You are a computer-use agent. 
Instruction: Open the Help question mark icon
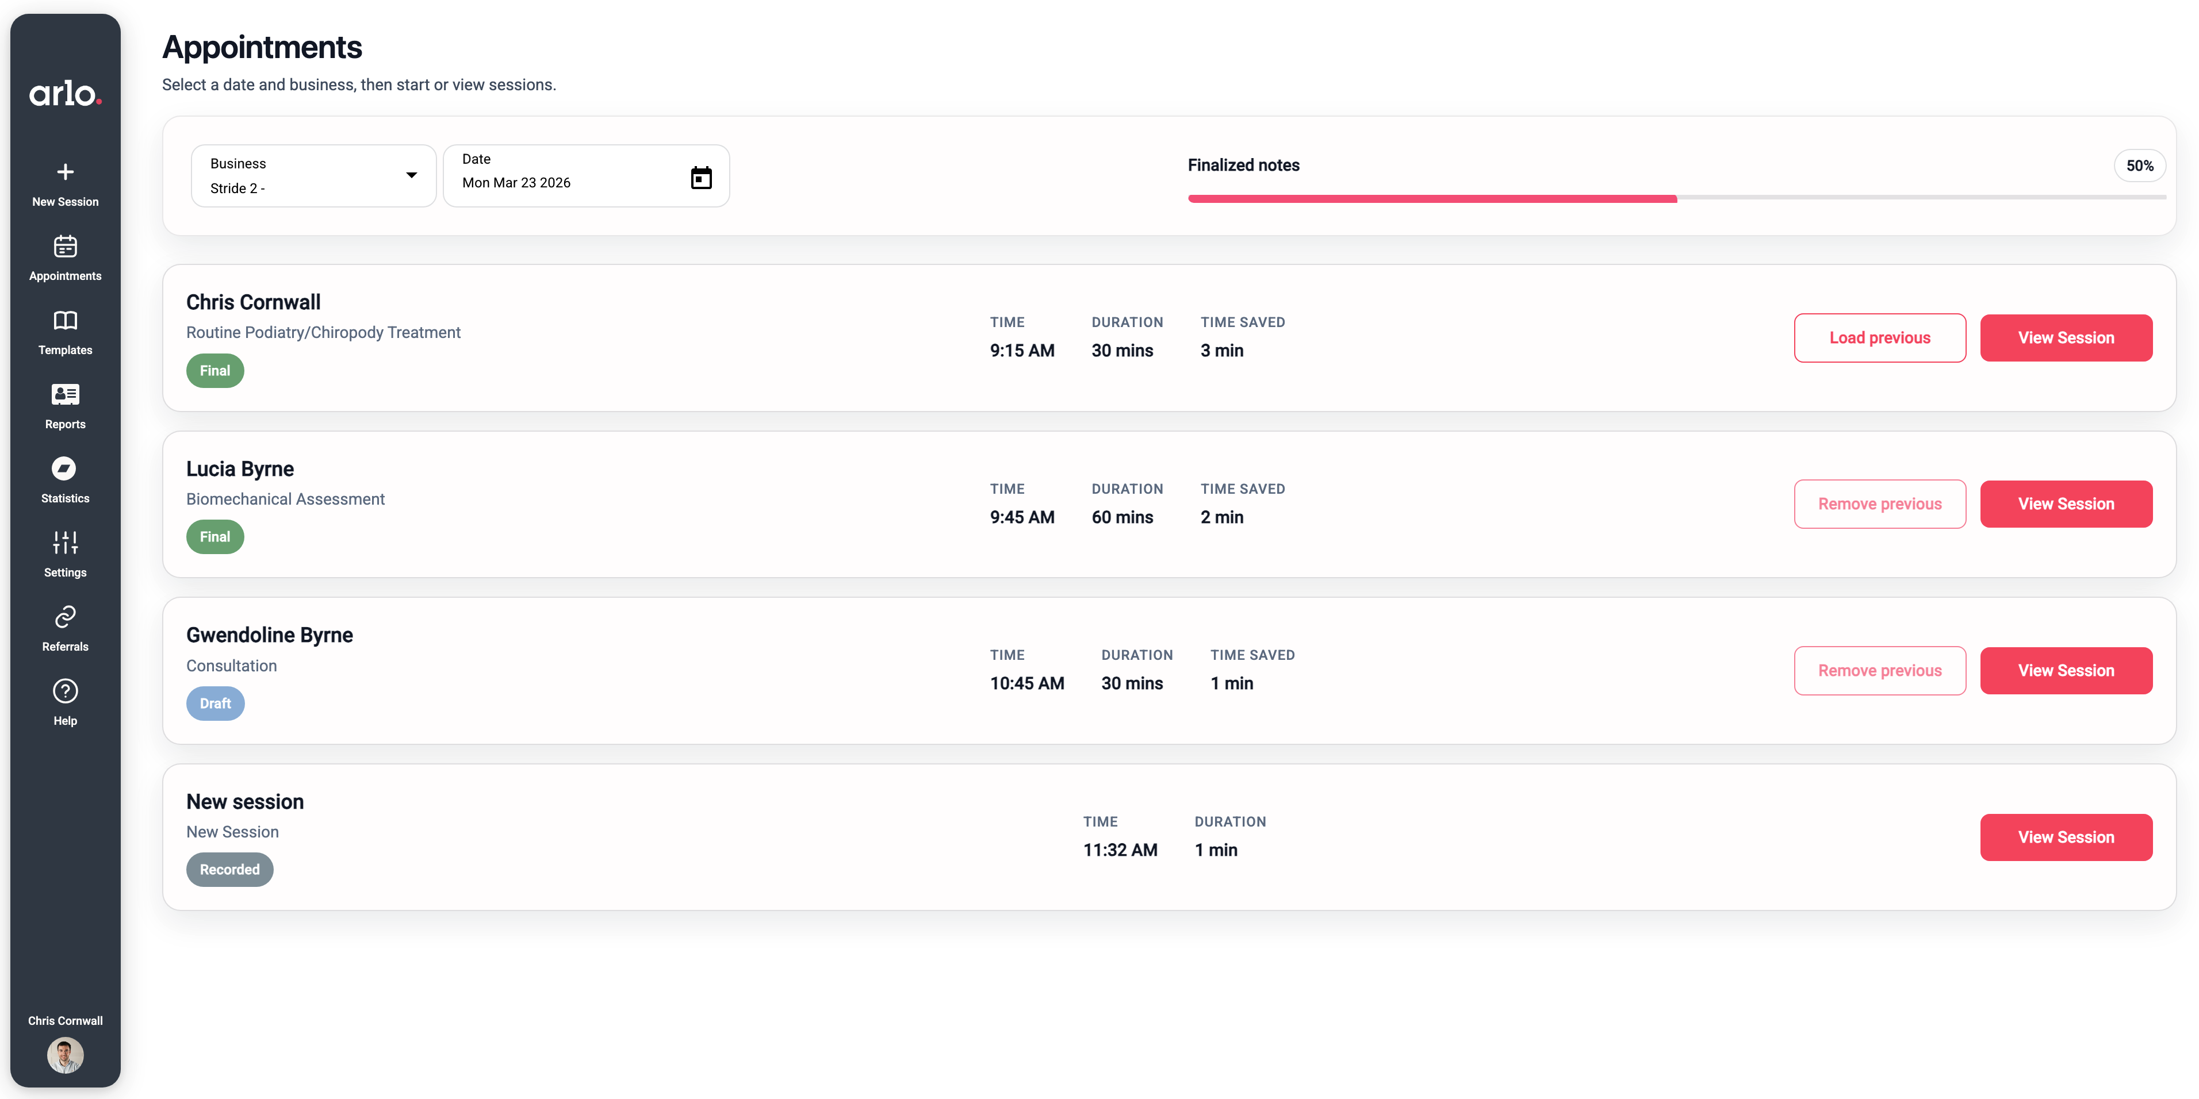(65, 691)
